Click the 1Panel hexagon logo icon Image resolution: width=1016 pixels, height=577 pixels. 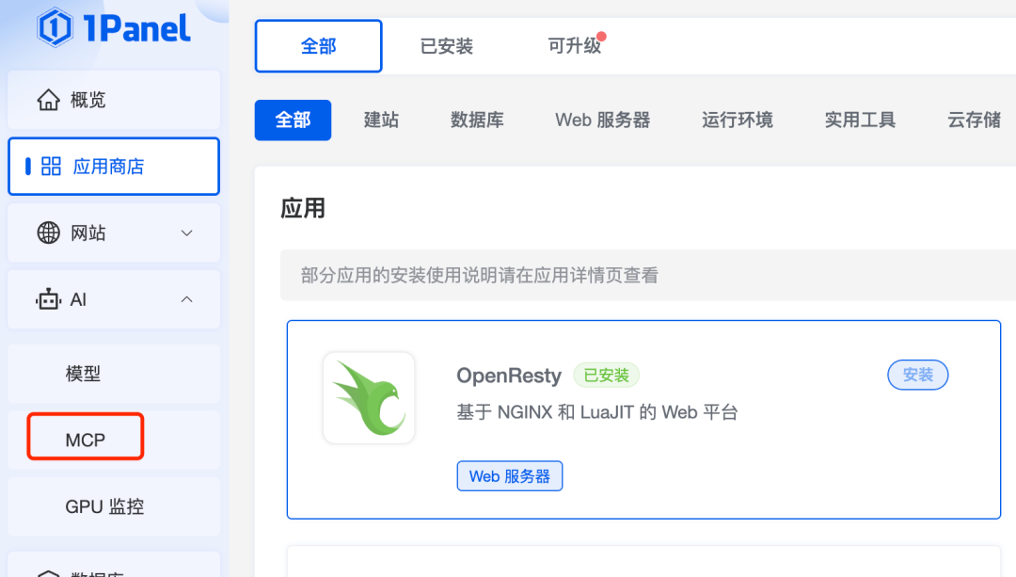pyautogui.click(x=55, y=27)
